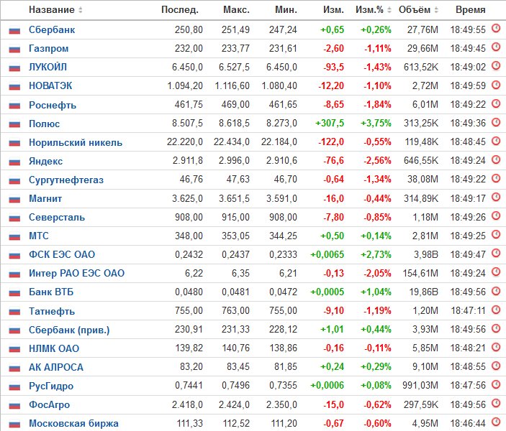
Task: Click the -2,56% change for Яндекс
Action: pos(378,161)
